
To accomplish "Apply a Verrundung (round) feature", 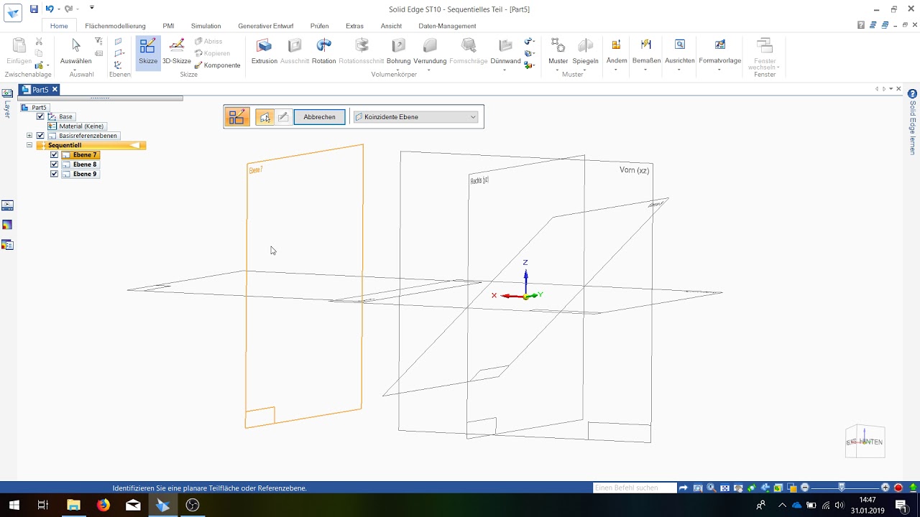I will click(430, 52).
